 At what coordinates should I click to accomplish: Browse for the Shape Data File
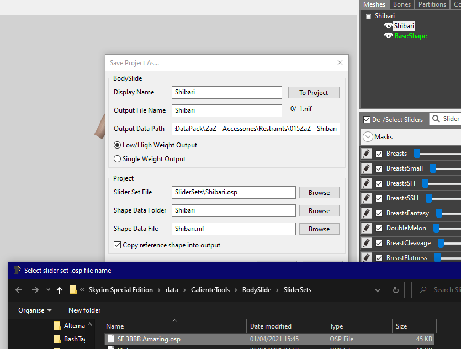(x=319, y=229)
